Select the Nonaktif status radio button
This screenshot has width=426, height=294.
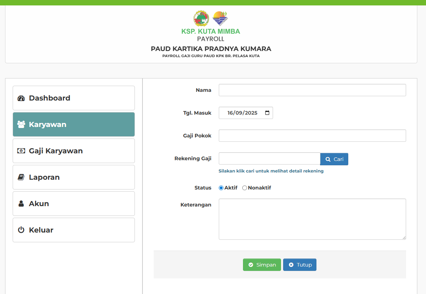(244, 188)
